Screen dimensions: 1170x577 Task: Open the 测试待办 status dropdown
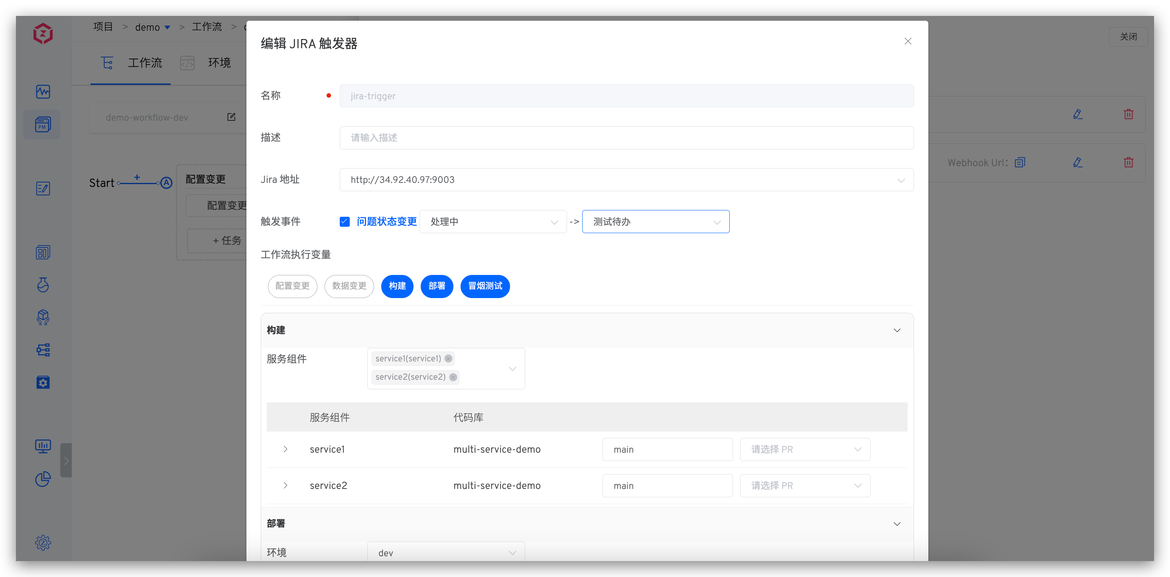coord(656,222)
